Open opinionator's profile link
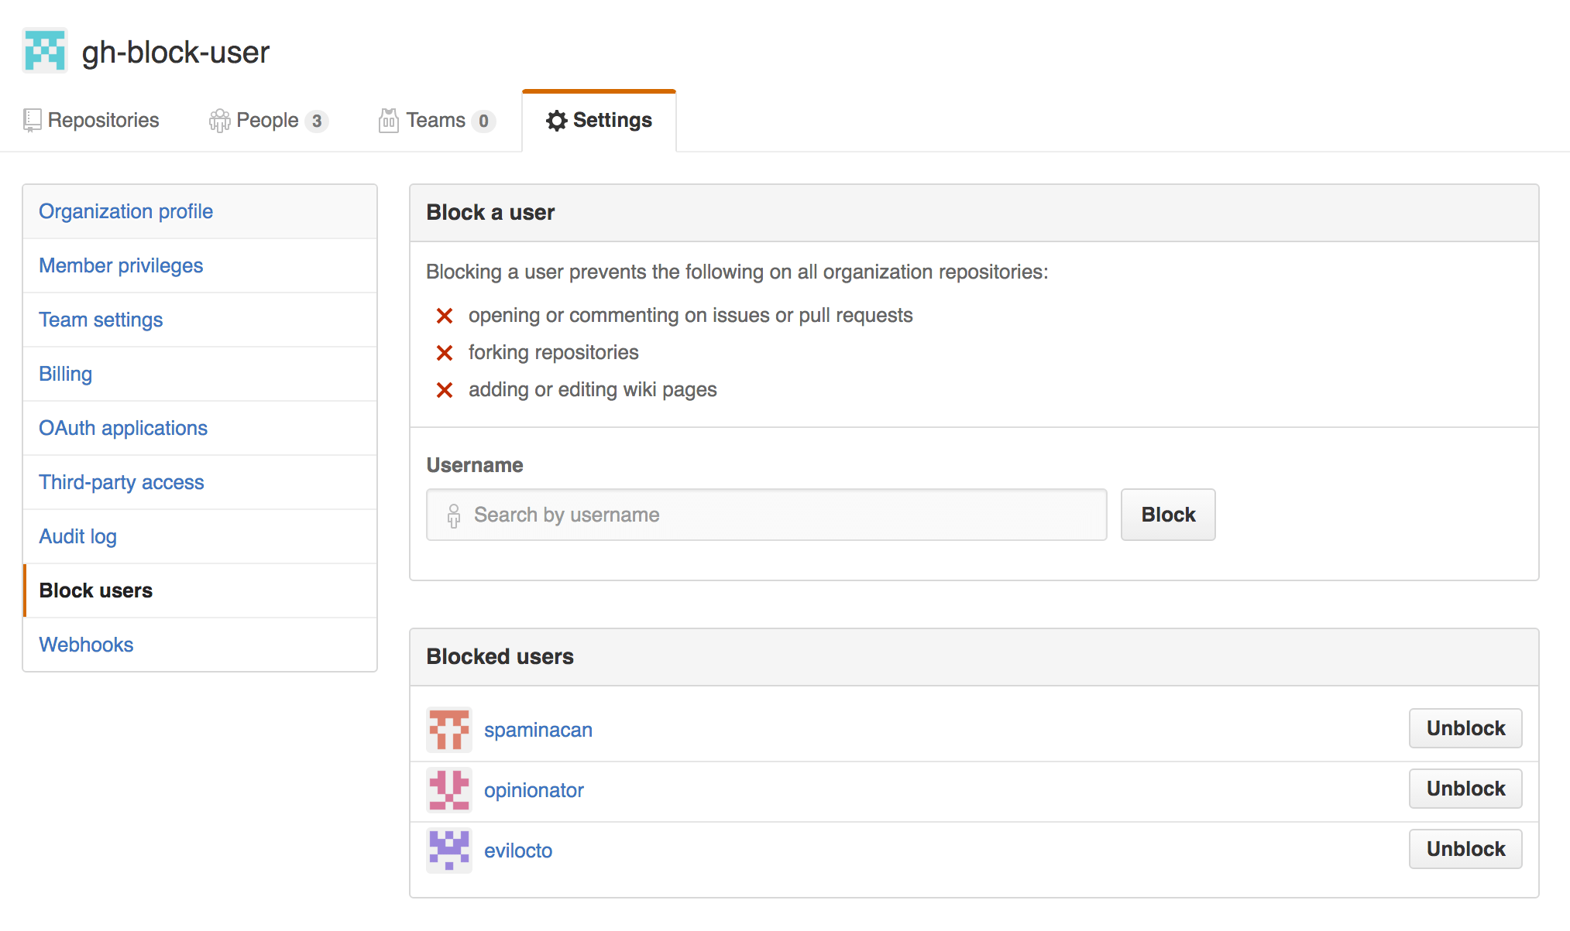The width and height of the screenshot is (1570, 931). 534,789
